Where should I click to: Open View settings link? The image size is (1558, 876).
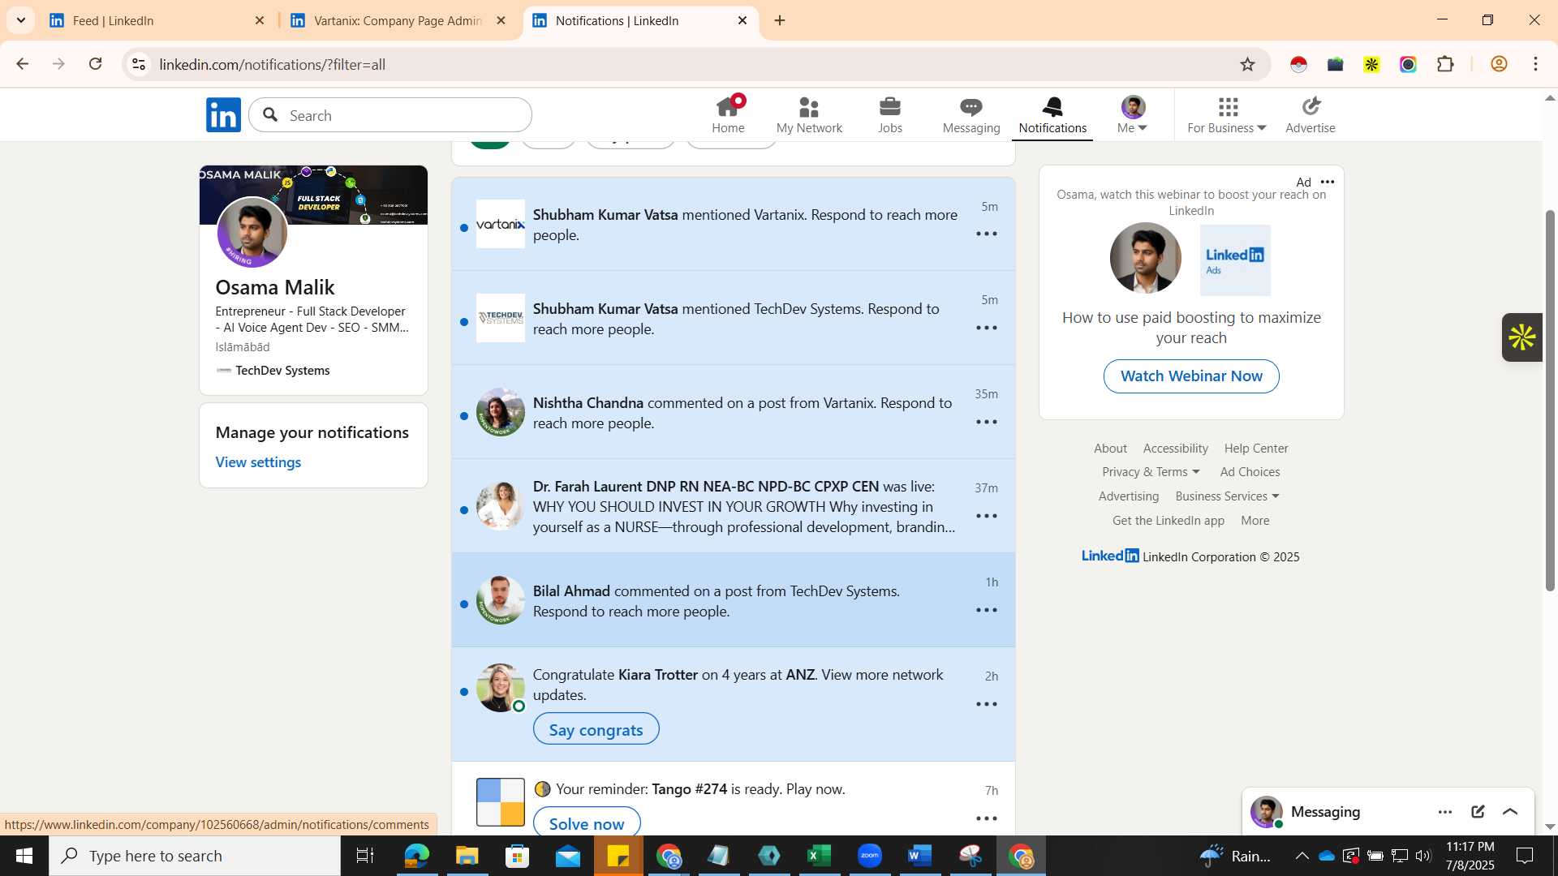click(x=258, y=462)
